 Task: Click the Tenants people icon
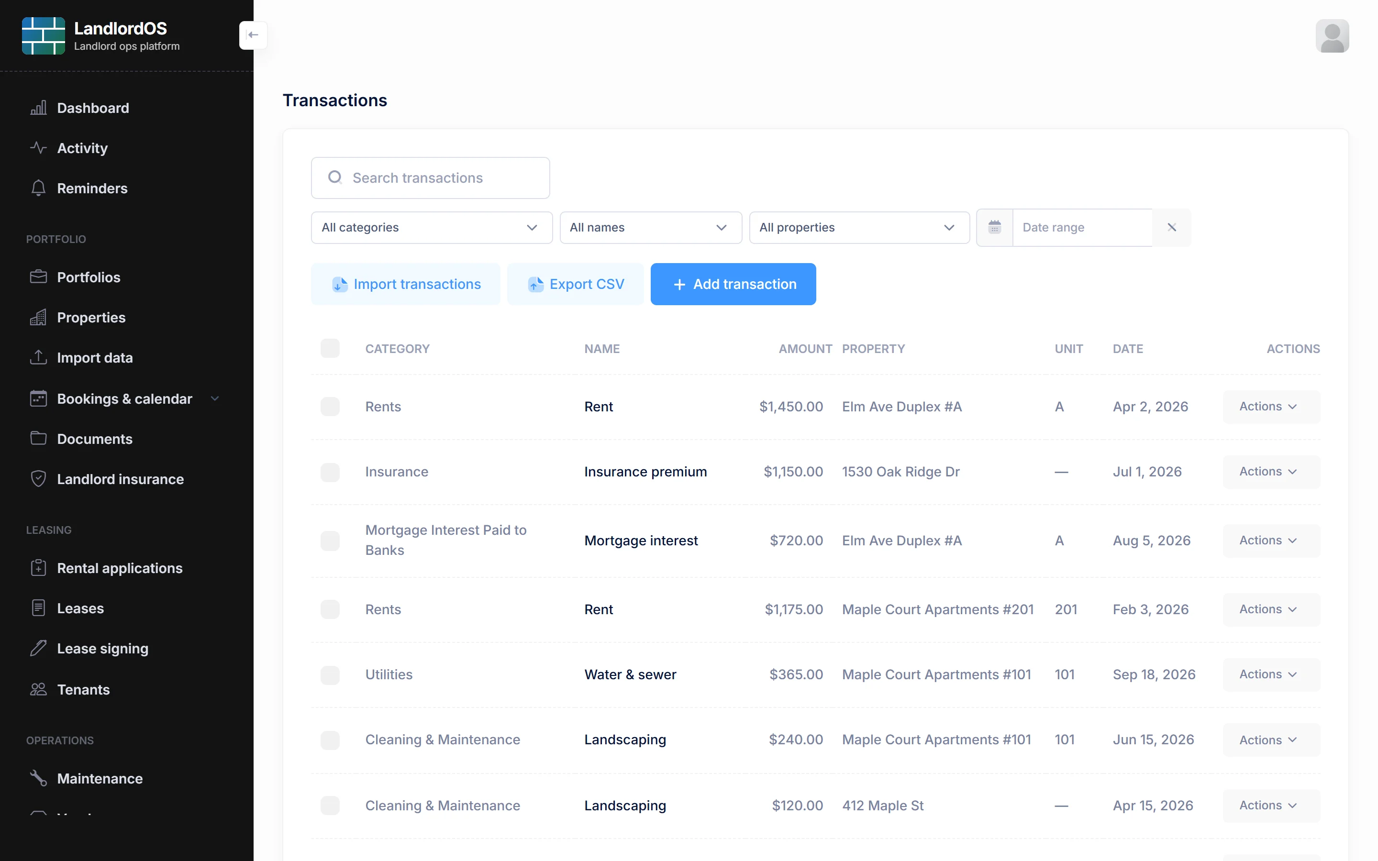coord(38,690)
